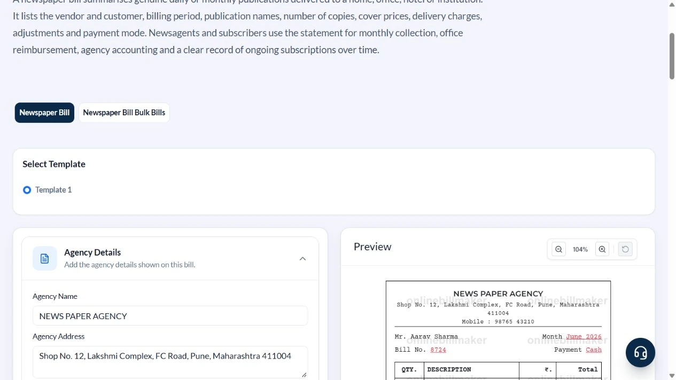Click the Agency Address label
676x380 pixels.
(59, 336)
